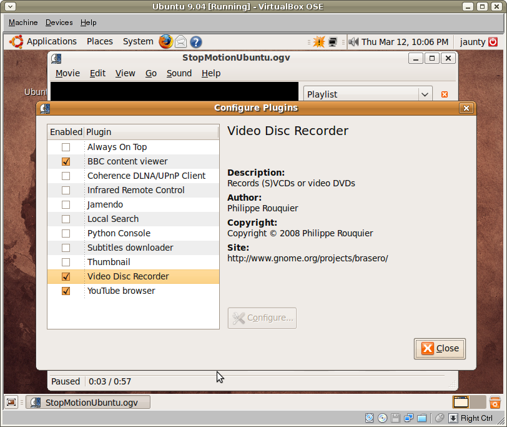
Task: Switch to the first workspace
Action: click(x=461, y=402)
